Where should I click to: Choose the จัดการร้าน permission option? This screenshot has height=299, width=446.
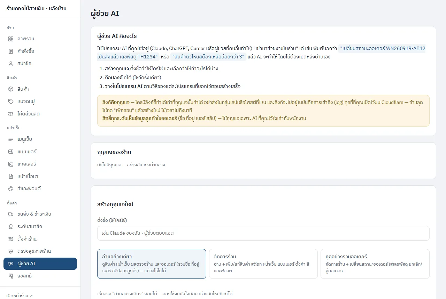coord(263,264)
